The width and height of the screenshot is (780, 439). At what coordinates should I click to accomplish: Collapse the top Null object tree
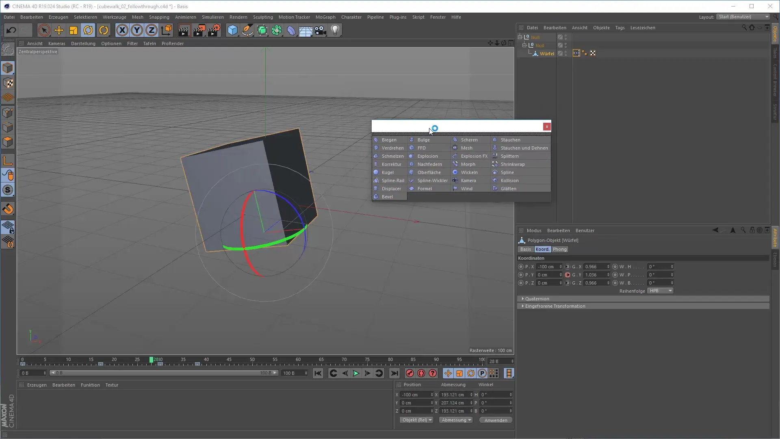coord(520,37)
